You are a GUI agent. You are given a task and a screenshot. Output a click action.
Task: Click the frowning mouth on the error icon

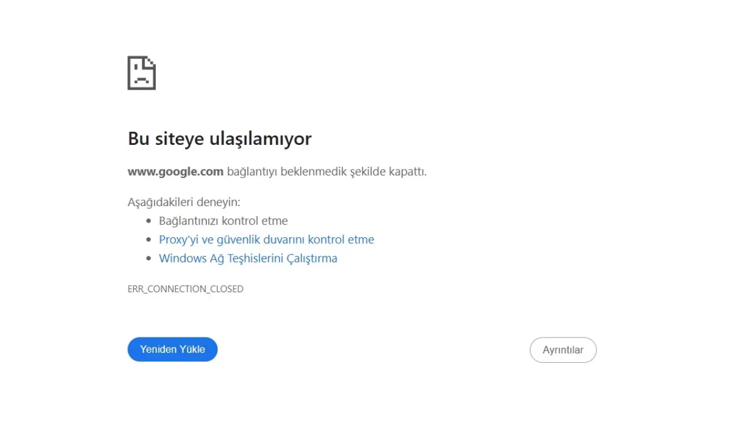[x=142, y=79]
